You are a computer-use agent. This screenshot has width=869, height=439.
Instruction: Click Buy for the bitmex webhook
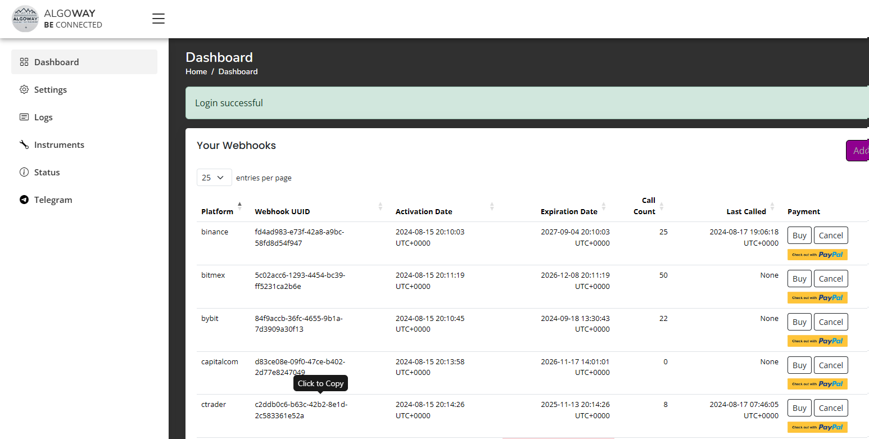coord(799,279)
